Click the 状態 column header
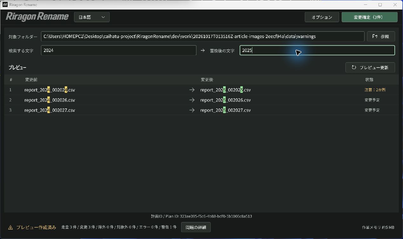Screen dimensions: 403x239 pyautogui.click(x=369, y=80)
